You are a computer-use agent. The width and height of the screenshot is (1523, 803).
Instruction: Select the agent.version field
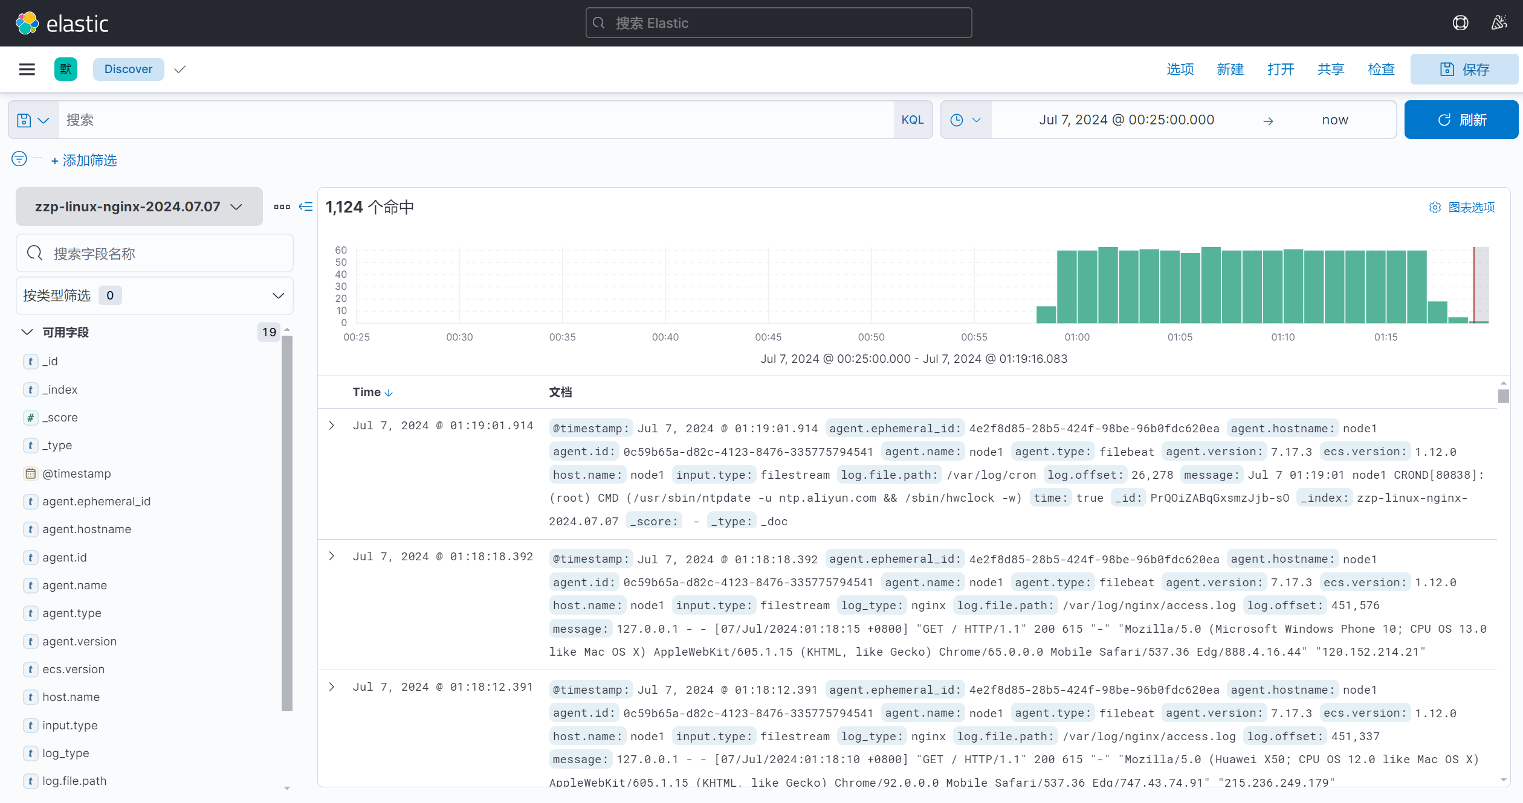80,641
